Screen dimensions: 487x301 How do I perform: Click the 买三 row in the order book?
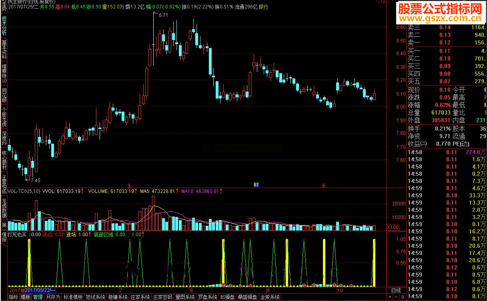(447, 66)
